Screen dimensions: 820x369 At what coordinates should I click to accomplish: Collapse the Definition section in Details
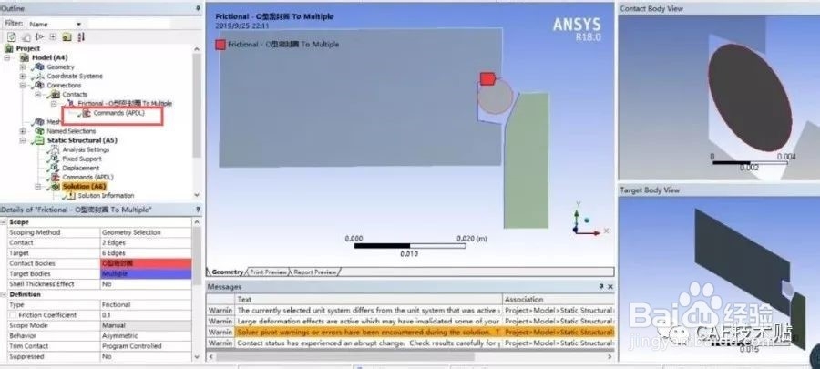[x=5, y=295]
